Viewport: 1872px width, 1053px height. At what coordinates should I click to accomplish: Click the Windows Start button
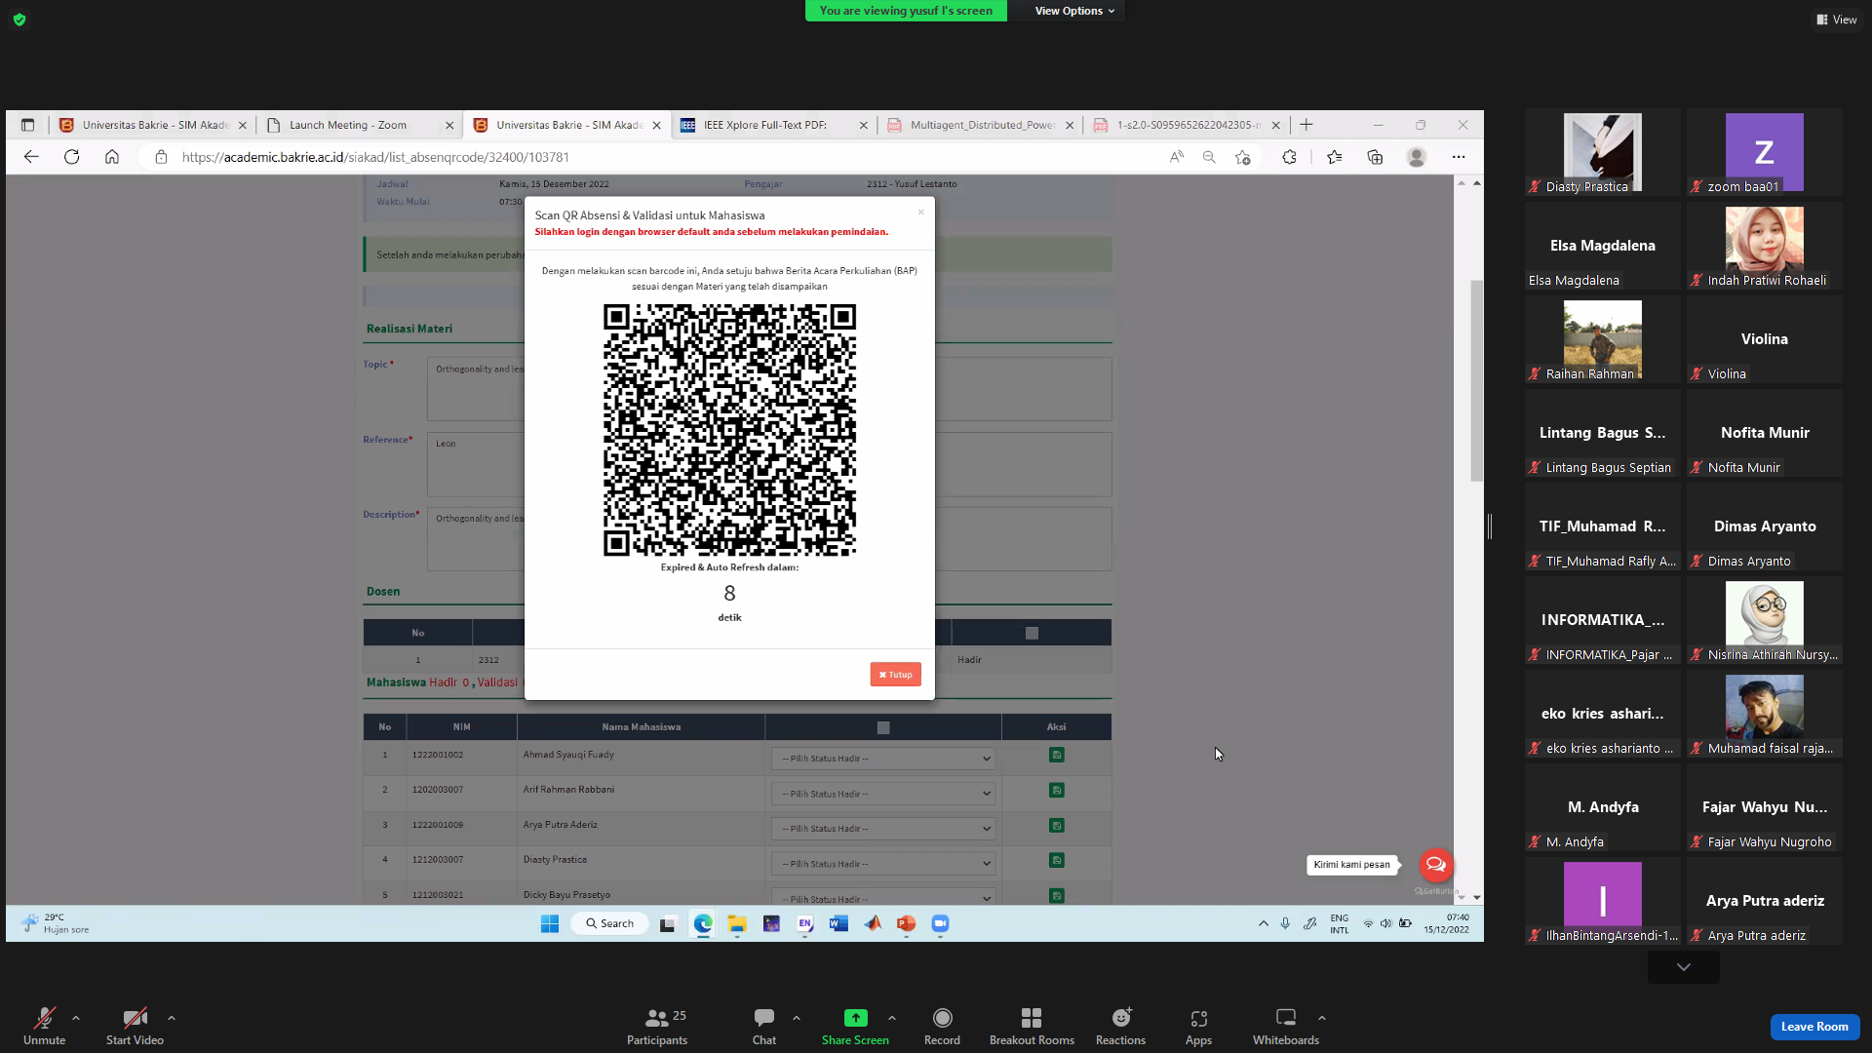(550, 923)
